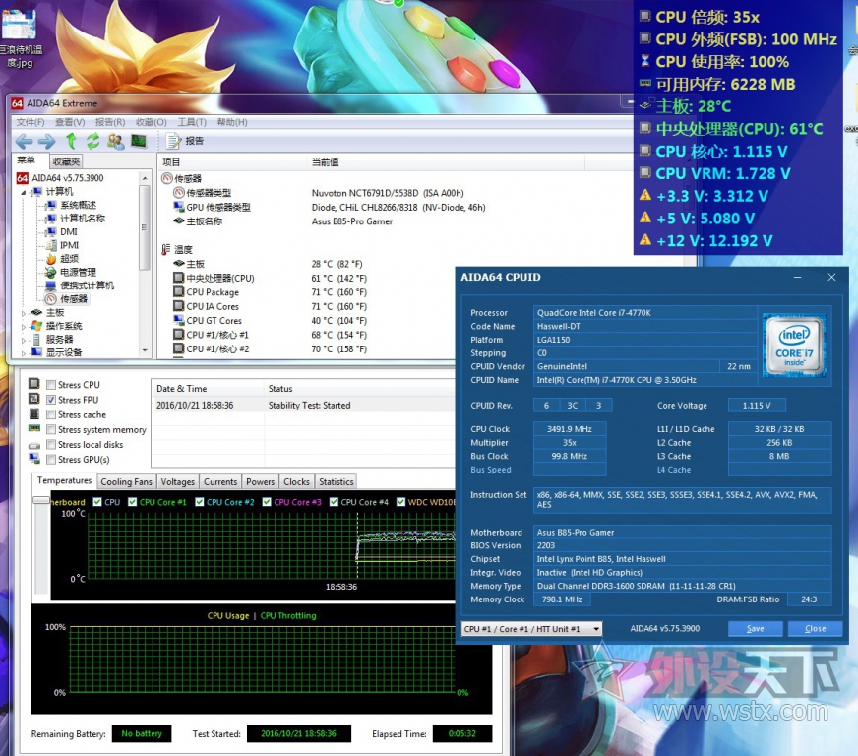Viewport: 858px width, 756px height.
Task: Enable Stress local disks checkbox
Action: [51, 444]
